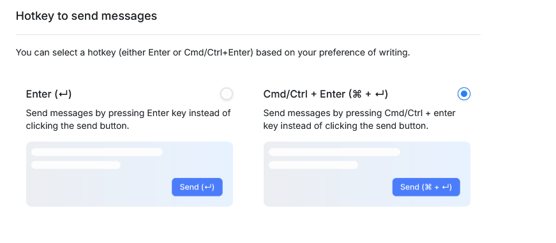Screen dimensions: 556x243
Task: Click long placeholder line in Cmd/Ctrl preview
Action: coord(334,152)
